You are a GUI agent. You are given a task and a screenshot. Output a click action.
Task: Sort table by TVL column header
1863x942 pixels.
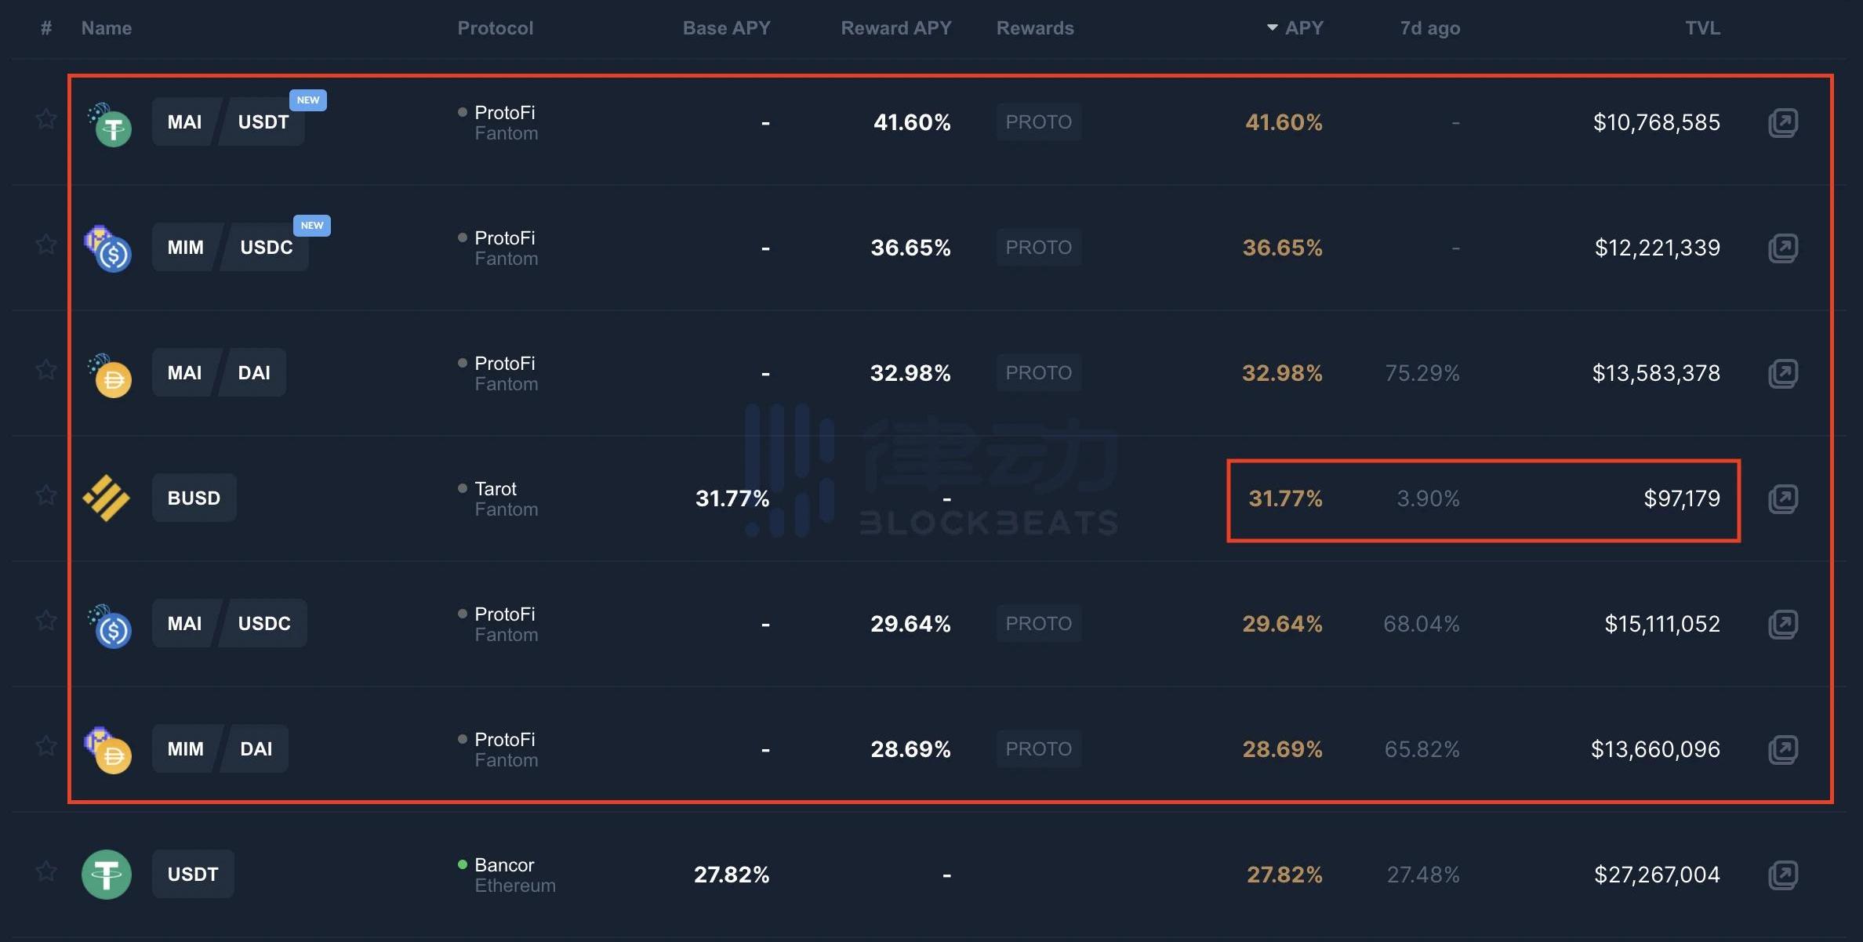[1702, 28]
